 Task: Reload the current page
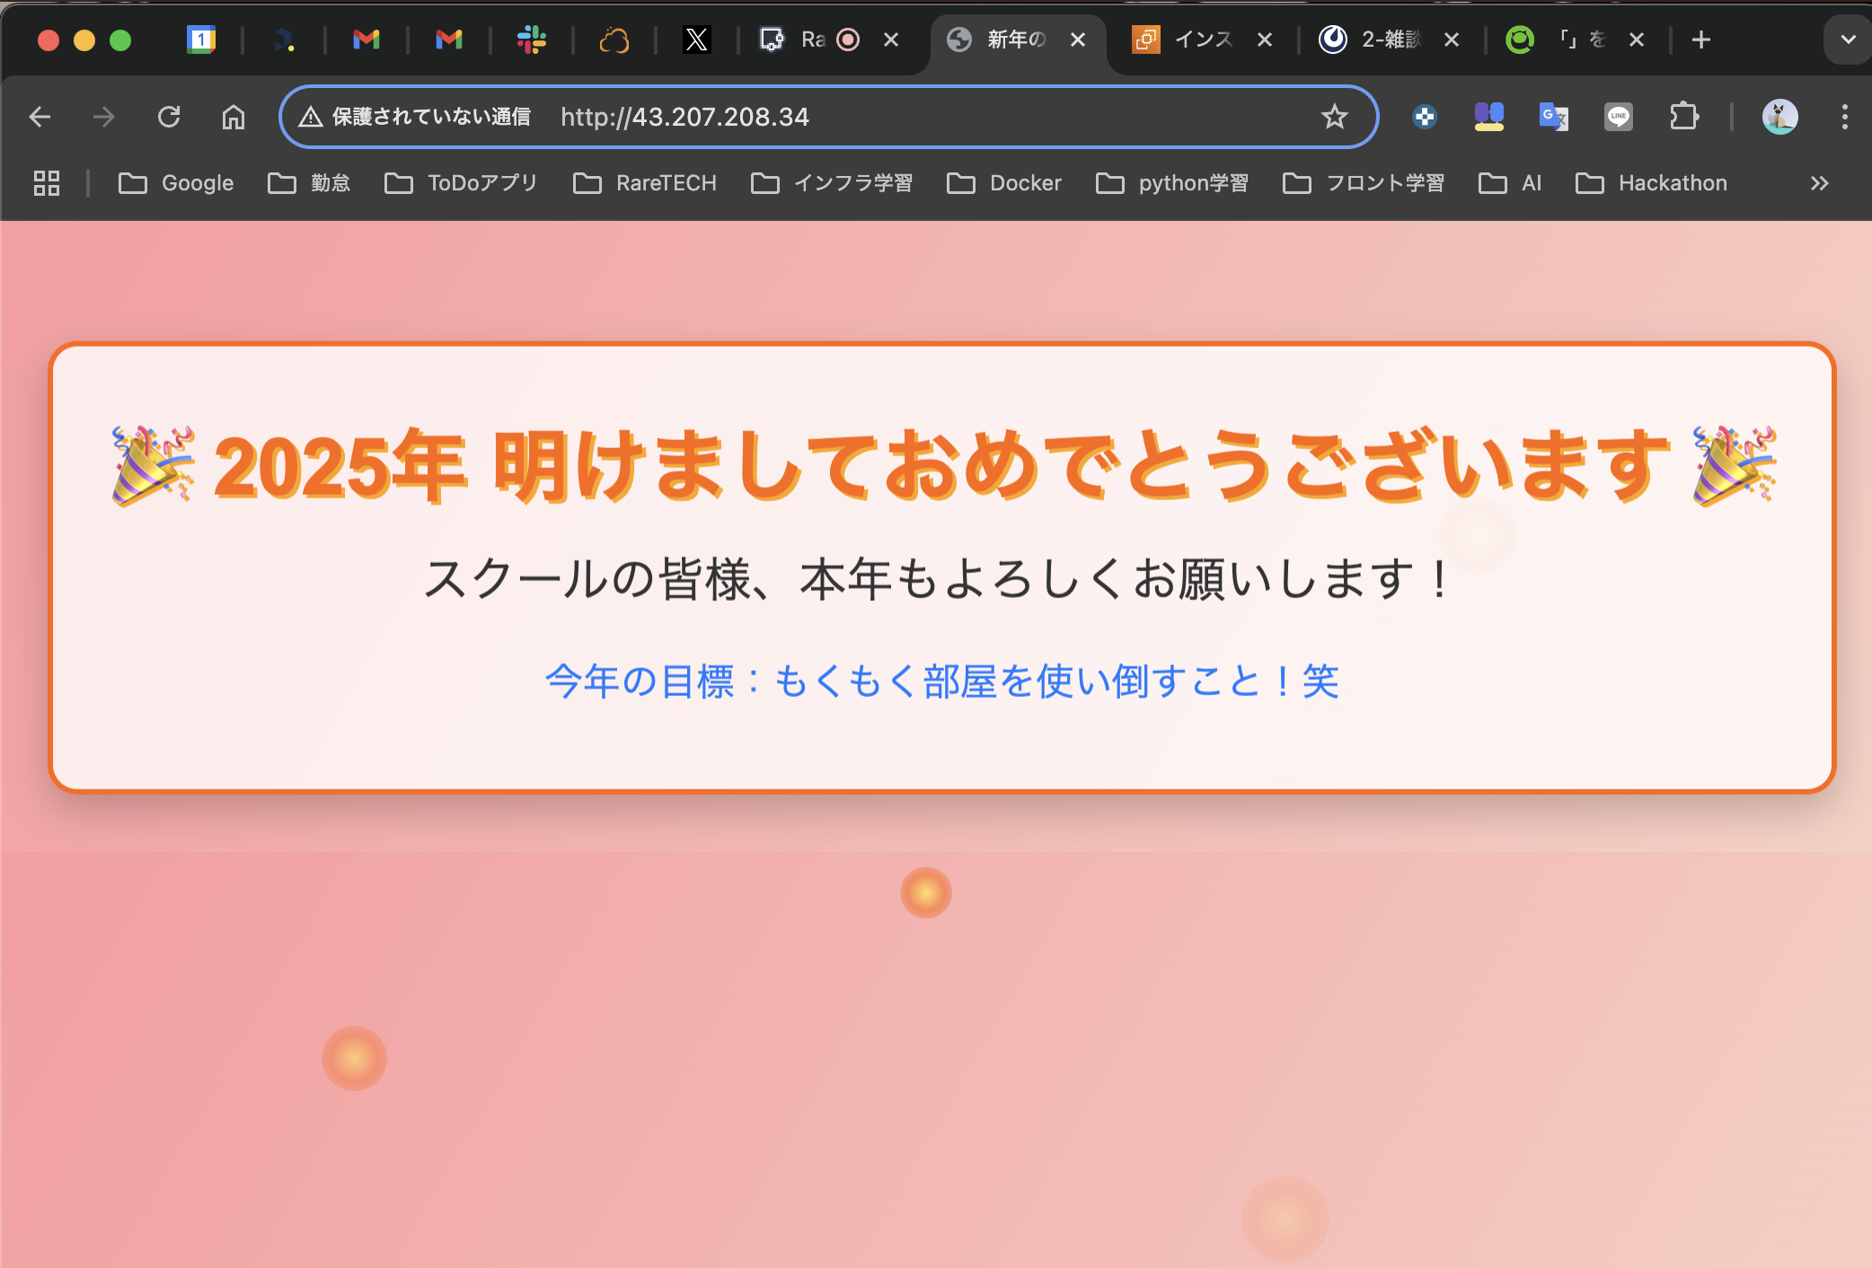pos(170,117)
